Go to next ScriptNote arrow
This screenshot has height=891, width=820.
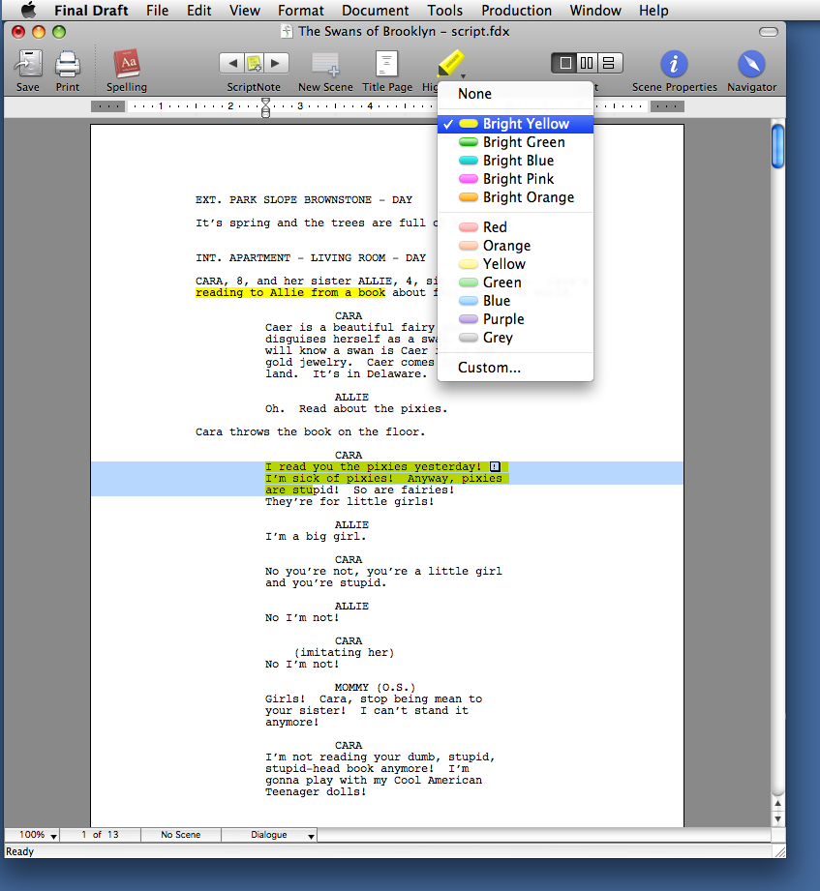click(276, 63)
